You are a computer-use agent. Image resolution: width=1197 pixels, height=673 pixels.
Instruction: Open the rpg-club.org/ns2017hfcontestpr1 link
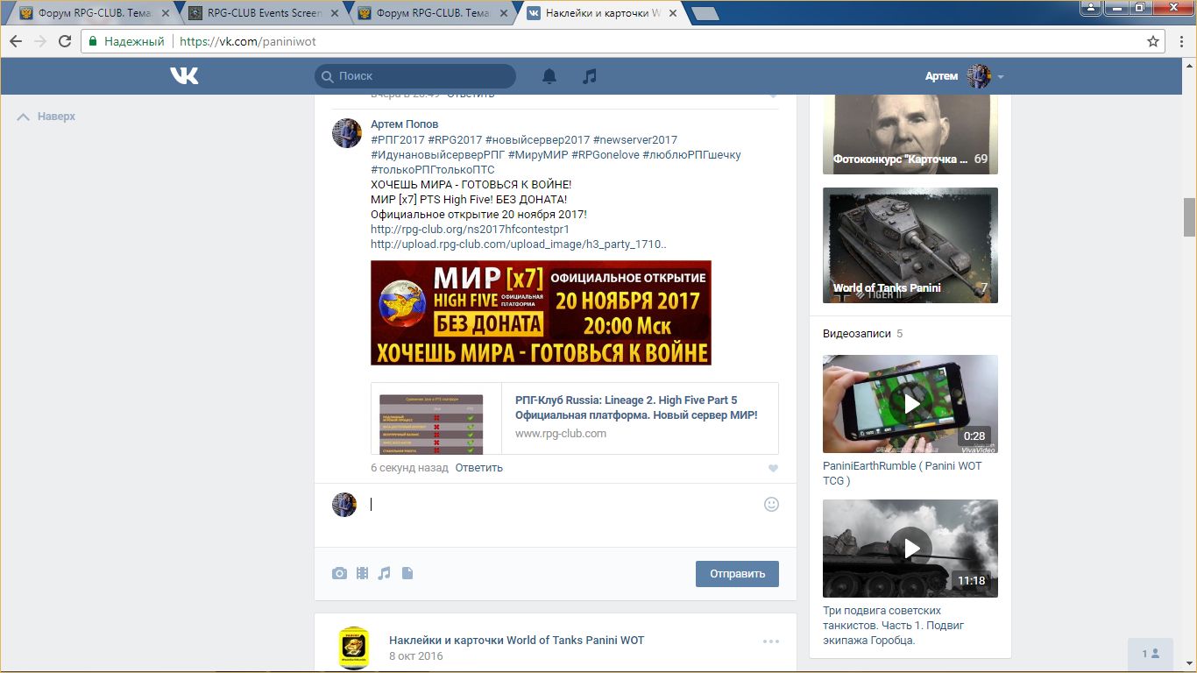pyautogui.click(x=470, y=230)
